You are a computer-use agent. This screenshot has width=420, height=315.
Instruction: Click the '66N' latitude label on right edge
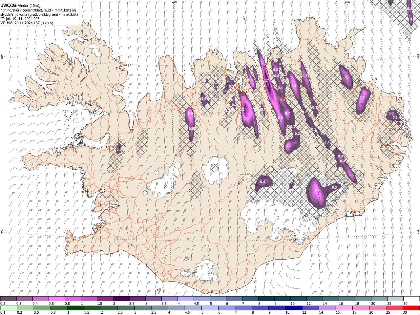[x=418, y=57]
